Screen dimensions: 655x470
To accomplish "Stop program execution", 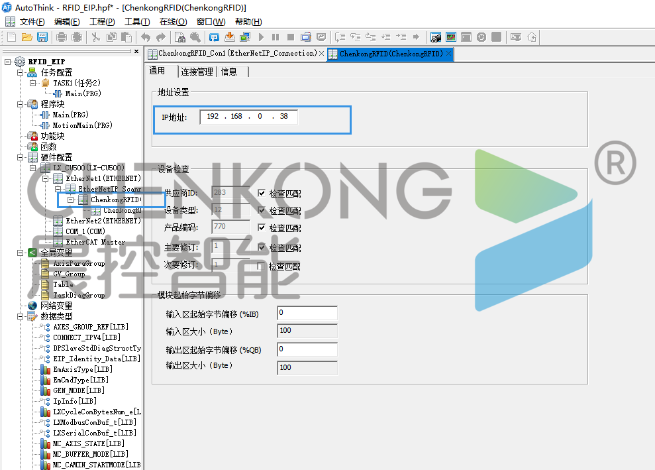I will click(x=291, y=37).
